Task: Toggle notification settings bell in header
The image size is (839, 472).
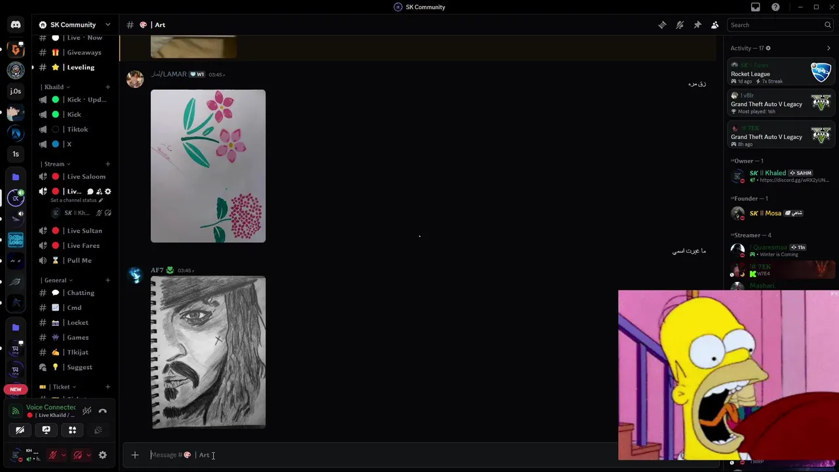Action: point(680,25)
